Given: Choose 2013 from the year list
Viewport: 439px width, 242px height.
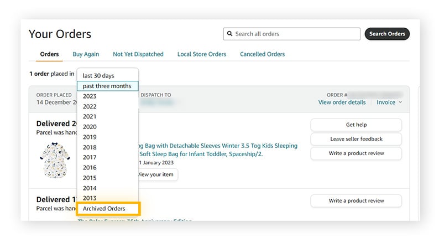Looking at the screenshot, I should (x=90, y=198).
